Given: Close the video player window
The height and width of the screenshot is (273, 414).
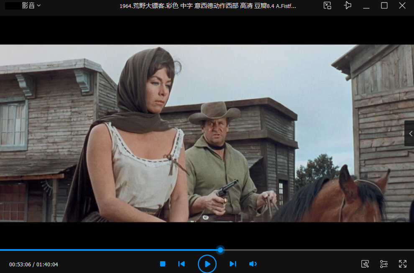Looking at the screenshot, I should point(402,5).
